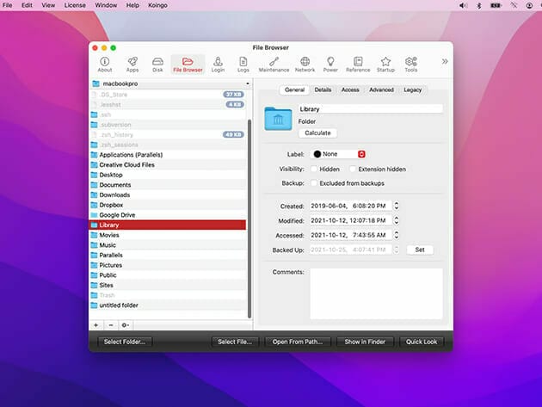
Task: Click the Calculate button
Action: pos(318,133)
